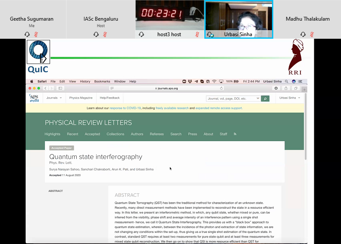Open the Window menu
The width and height of the screenshot is (341, 244).
point(120,81)
